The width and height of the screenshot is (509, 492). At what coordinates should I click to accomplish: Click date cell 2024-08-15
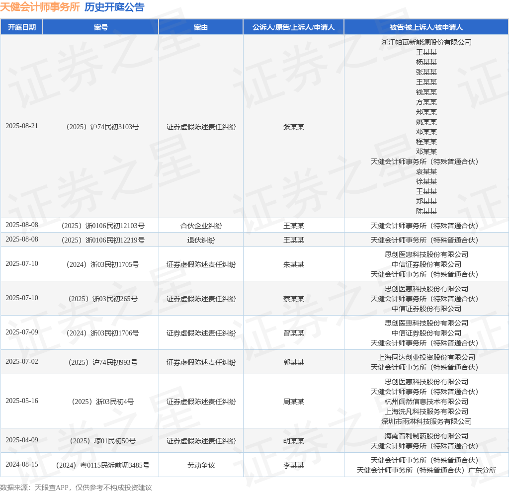pyautogui.click(x=22, y=464)
